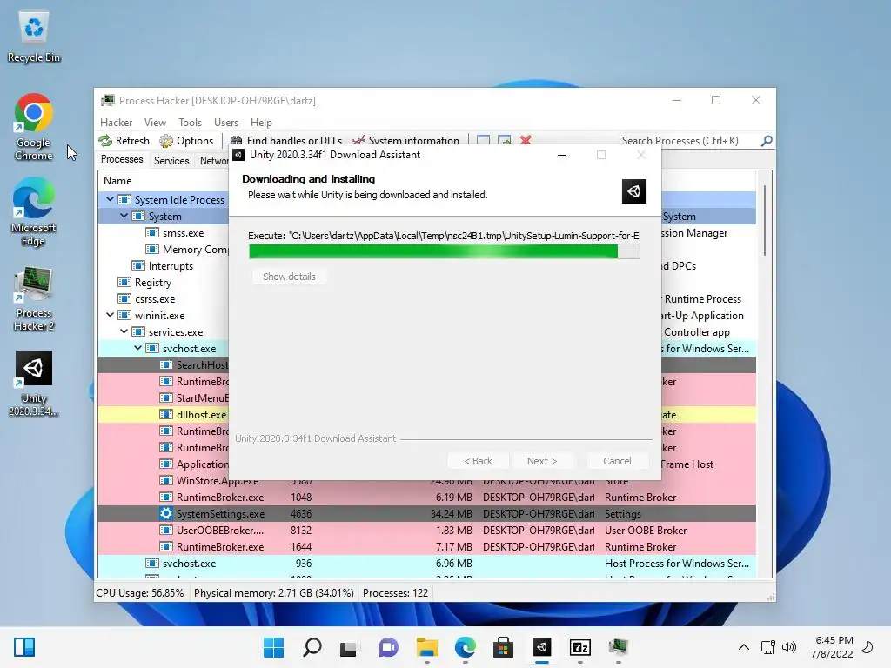Open taskbar Search magnifier
This screenshot has width=891, height=668.
click(312, 647)
